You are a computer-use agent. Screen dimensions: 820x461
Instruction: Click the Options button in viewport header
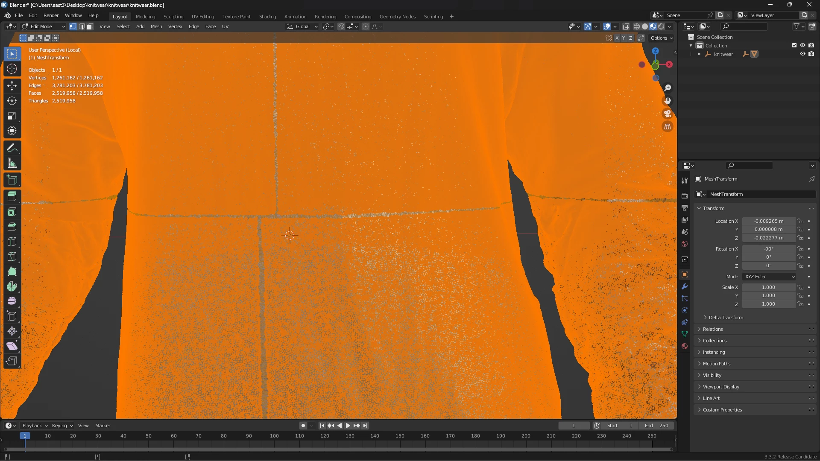662,38
